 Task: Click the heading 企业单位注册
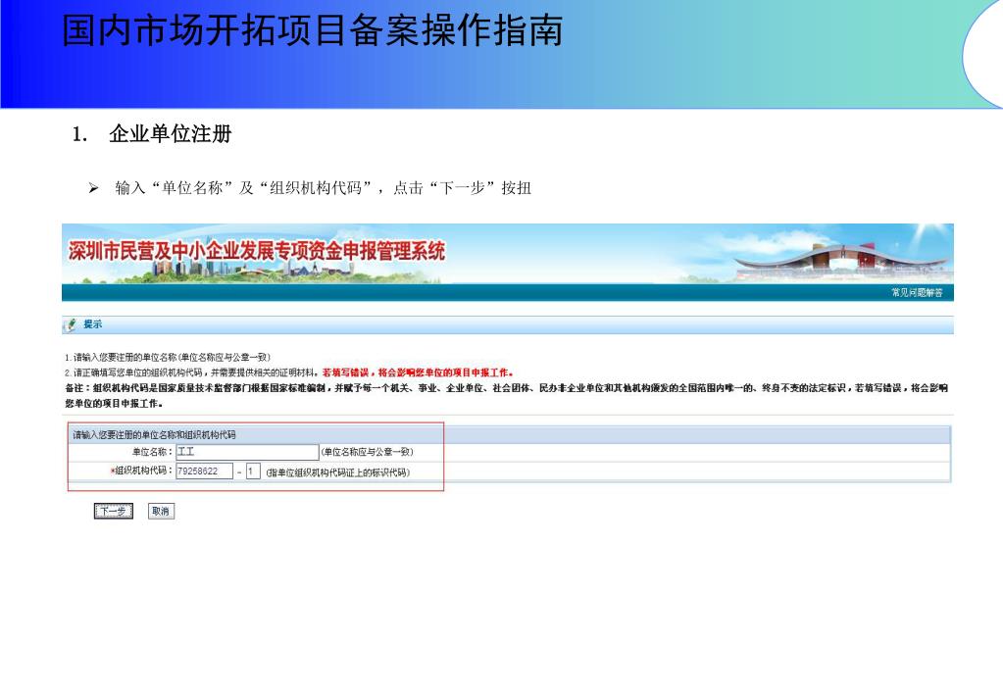point(171,133)
